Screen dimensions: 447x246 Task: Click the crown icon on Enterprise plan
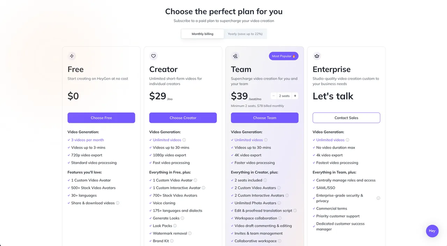click(x=317, y=56)
